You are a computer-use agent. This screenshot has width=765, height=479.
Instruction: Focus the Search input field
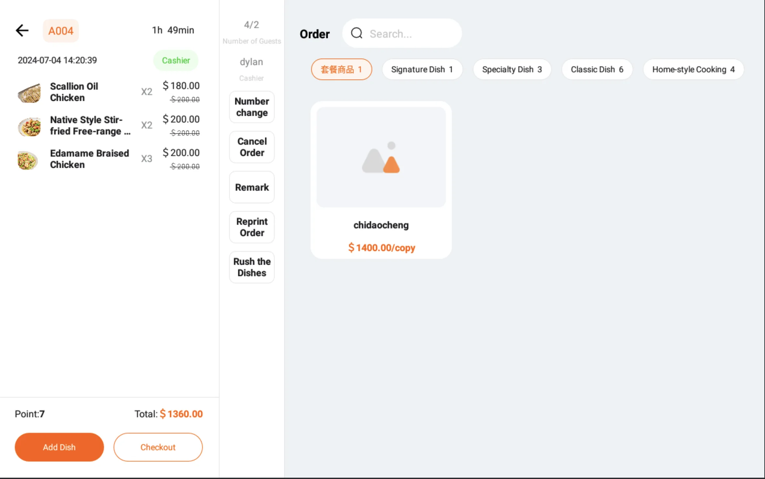(402, 33)
